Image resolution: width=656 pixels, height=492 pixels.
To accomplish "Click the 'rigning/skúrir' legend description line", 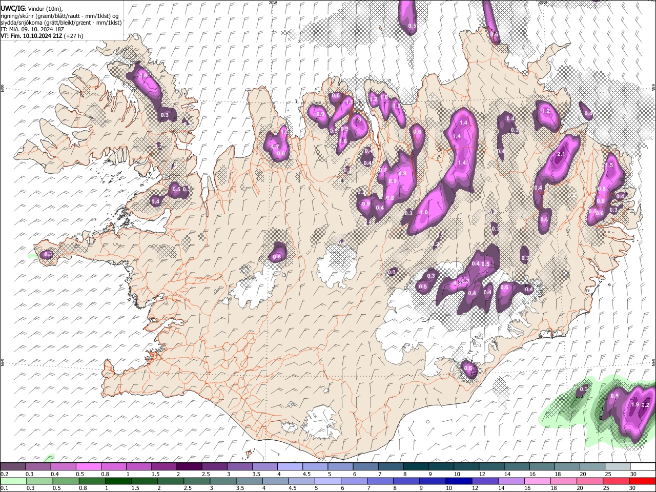I will click(59, 16).
